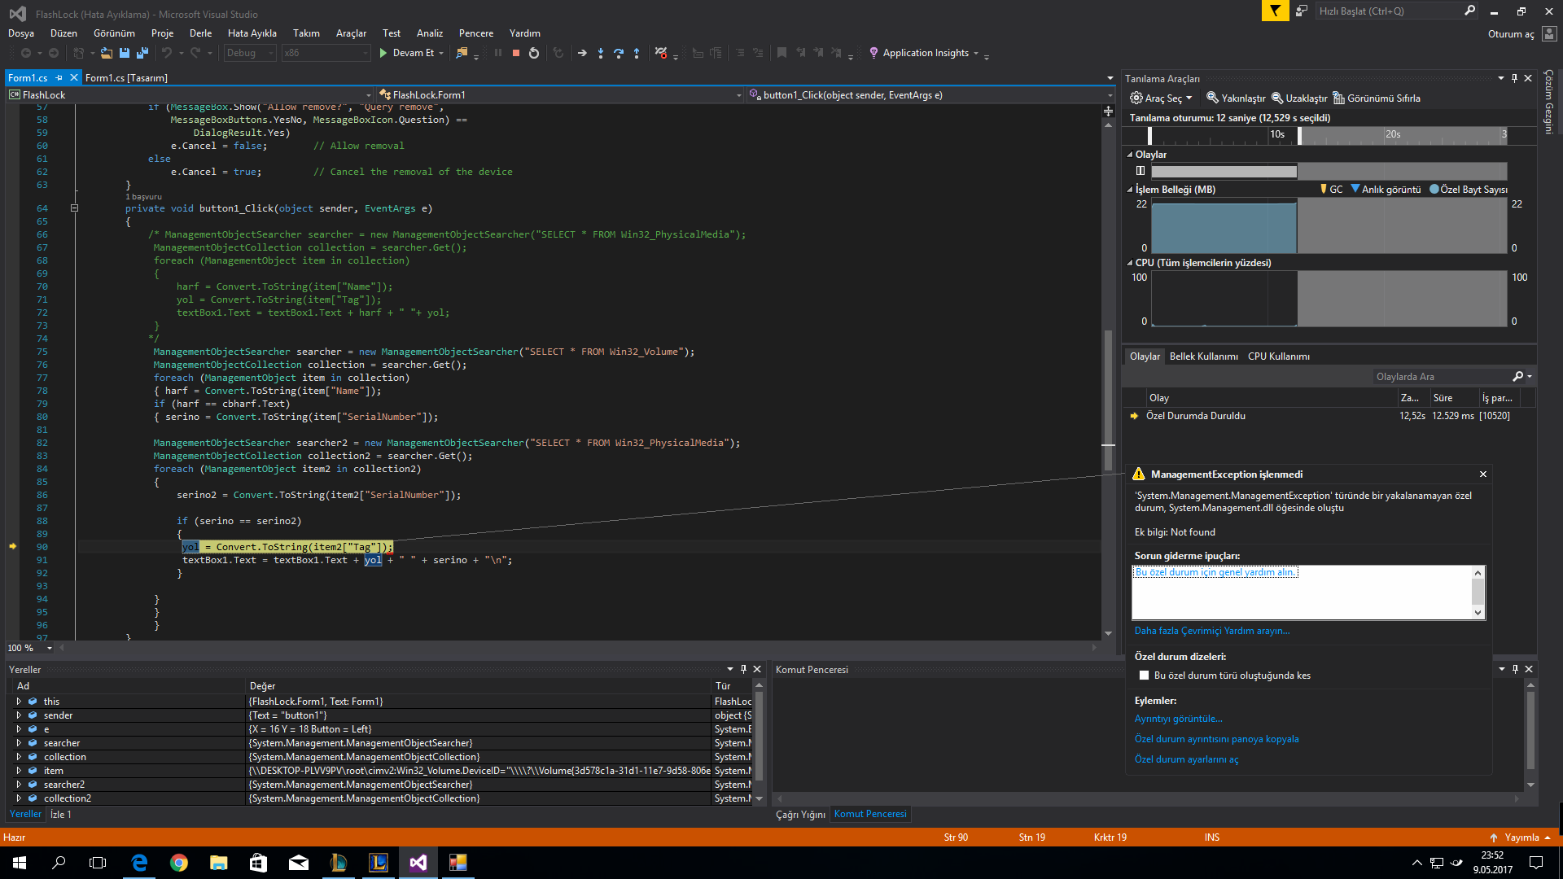Click 'Ayrıntıyı görüntüle...' link
The width and height of the screenshot is (1563, 879).
(x=1178, y=719)
